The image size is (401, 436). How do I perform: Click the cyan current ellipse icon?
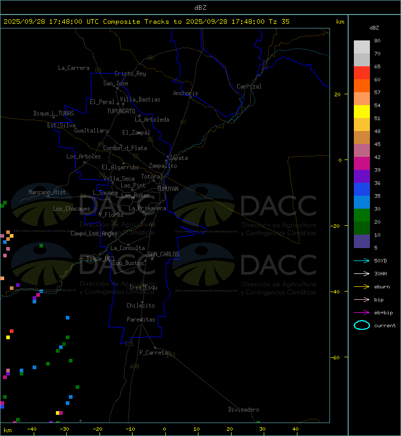point(362,325)
